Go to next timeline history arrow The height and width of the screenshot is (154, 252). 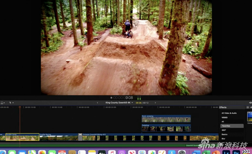tap(155, 103)
